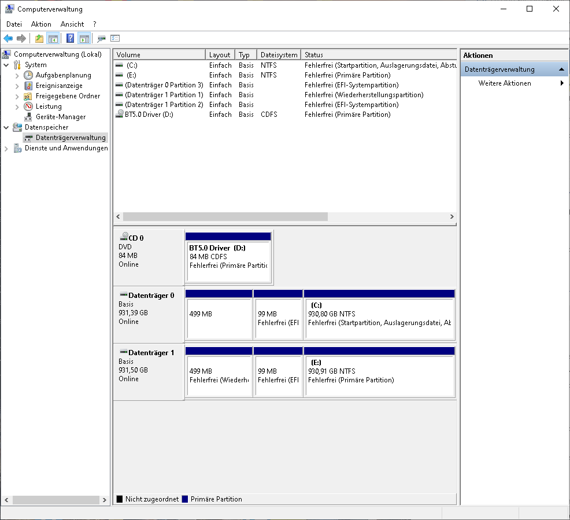This screenshot has width=570, height=520.
Task: Click the Datenträgerverwaltung tree icon
Action: (x=28, y=138)
